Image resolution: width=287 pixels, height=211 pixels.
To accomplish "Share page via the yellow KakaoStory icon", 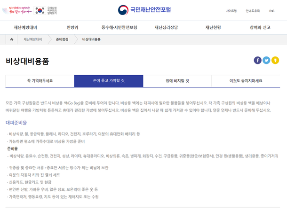I will [275, 60].
